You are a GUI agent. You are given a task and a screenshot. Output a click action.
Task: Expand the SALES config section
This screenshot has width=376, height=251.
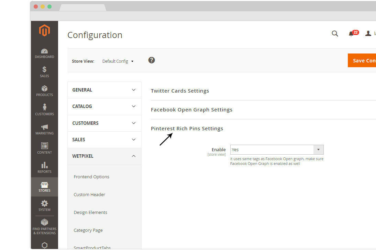coord(104,140)
